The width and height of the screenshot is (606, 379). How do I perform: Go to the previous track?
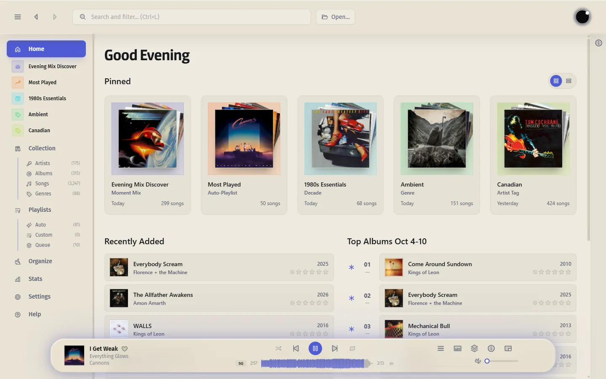tap(296, 348)
